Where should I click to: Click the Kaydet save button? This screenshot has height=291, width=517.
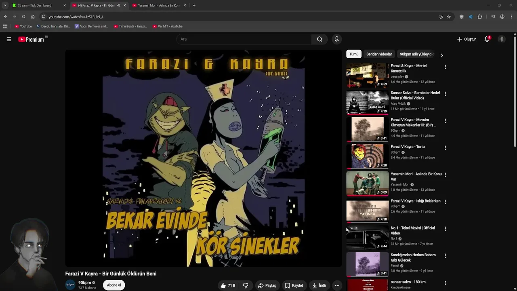pyautogui.click(x=294, y=285)
